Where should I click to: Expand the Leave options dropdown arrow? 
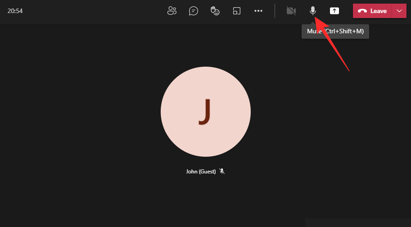[x=399, y=11]
